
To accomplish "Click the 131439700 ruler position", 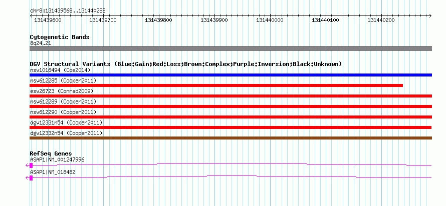I will click(x=103, y=20).
